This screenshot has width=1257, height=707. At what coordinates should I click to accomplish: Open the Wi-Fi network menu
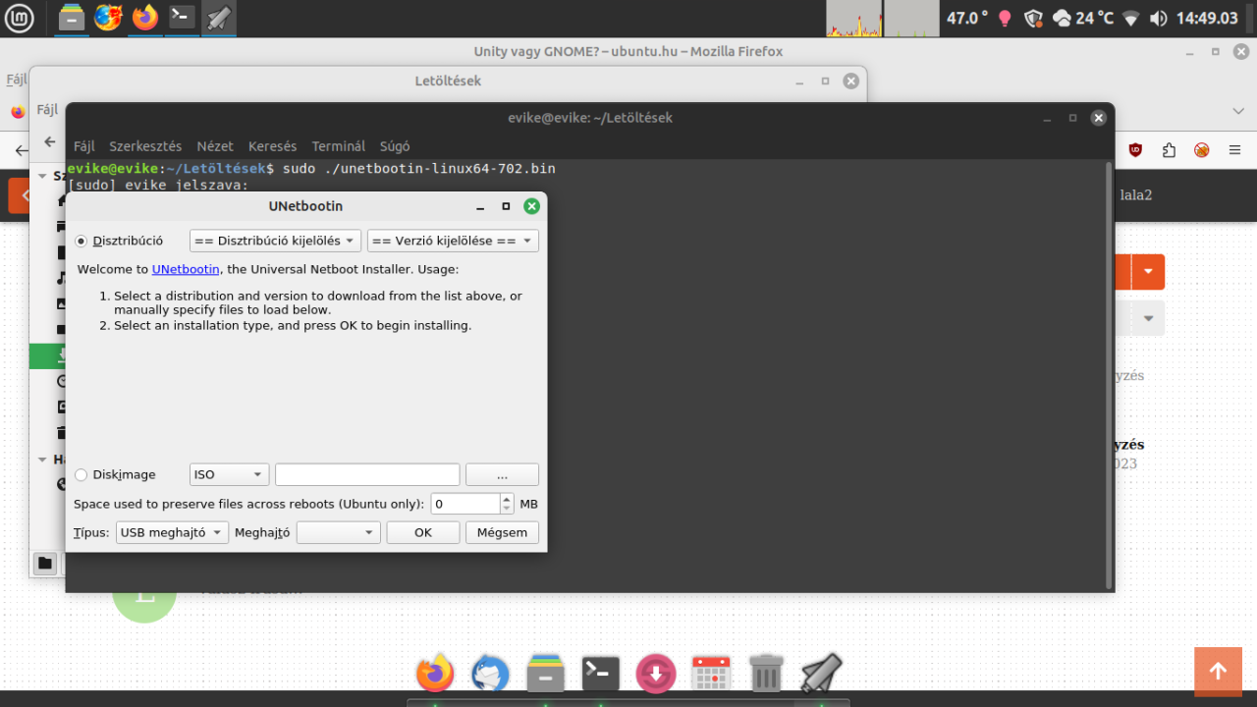1131,18
